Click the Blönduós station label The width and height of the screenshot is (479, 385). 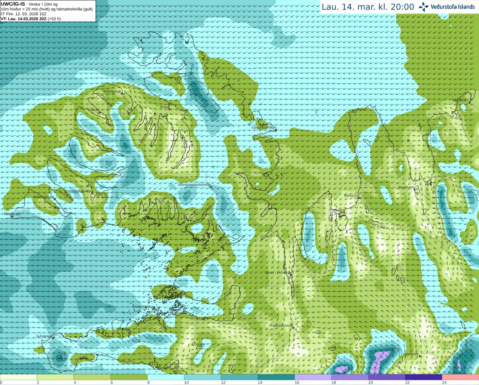click(351, 195)
